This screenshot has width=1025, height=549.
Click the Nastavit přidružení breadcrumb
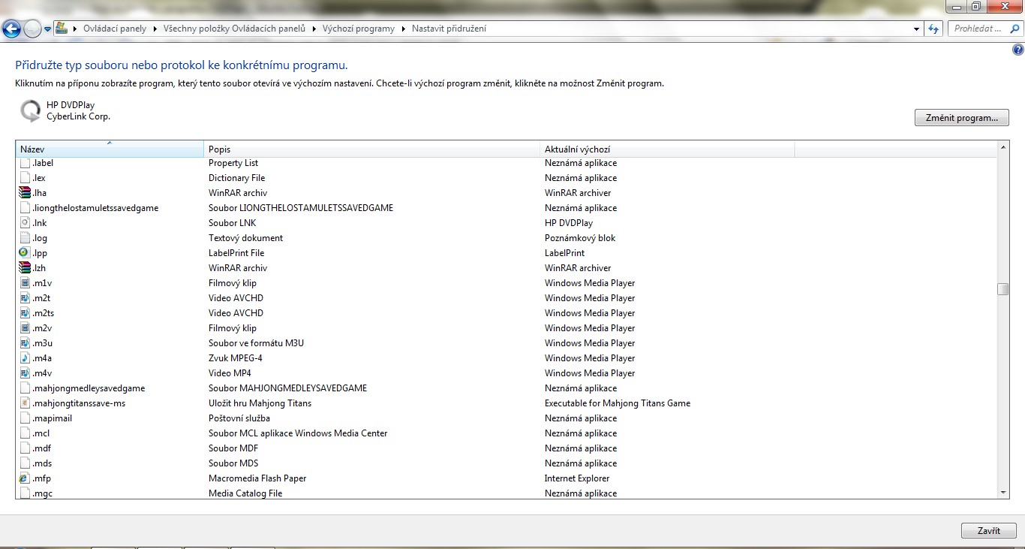pyautogui.click(x=449, y=29)
